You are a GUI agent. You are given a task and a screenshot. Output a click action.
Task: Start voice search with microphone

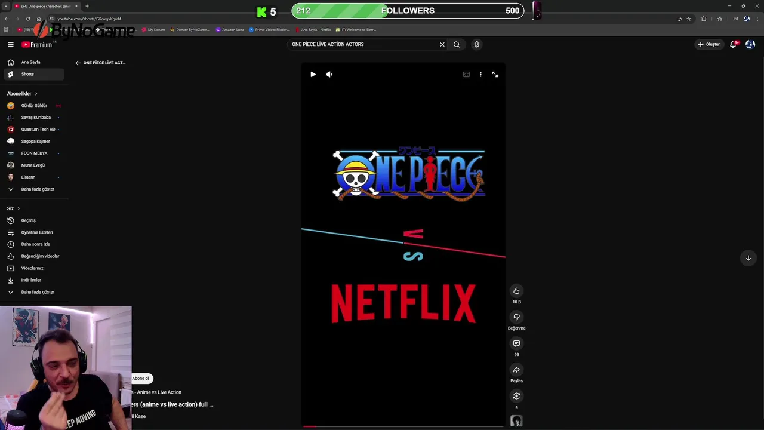pos(476,44)
